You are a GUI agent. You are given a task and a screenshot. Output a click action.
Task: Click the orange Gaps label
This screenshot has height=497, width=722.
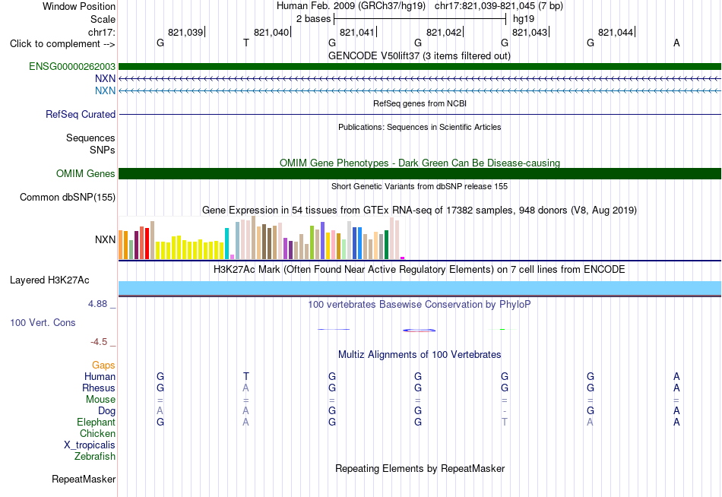(x=103, y=366)
